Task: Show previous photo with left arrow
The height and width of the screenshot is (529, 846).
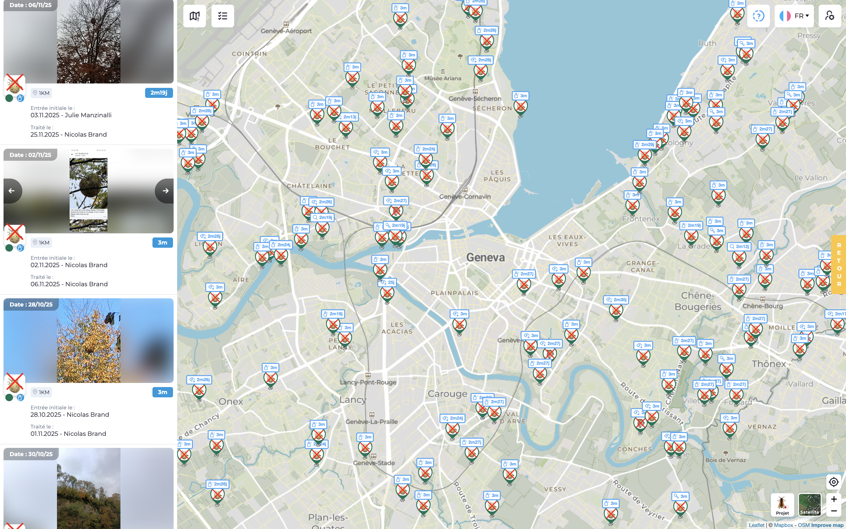Action: coord(12,191)
